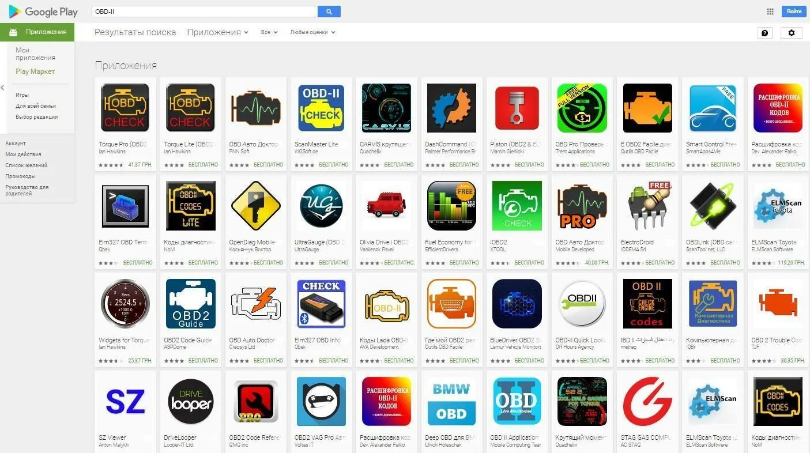The height and width of the screenshot is (453, 810).
Task: Open the Google Play logo
Action: pyautogui.click(x=43, y=12)
